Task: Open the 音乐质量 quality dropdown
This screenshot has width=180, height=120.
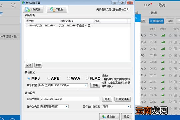Action: [63, 85]
